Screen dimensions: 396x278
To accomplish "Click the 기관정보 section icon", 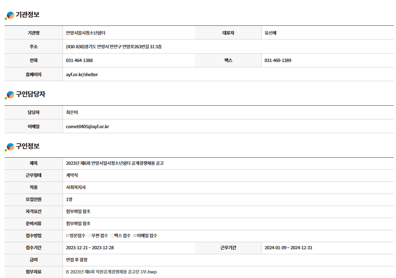I will pyautogui.click(x=9, y=16).
